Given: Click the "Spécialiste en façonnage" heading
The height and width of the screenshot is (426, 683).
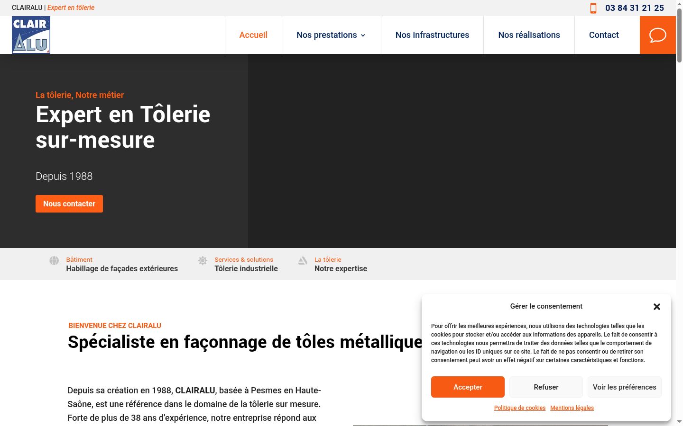Looking at the screenshot, I should (x=245, y=342).
